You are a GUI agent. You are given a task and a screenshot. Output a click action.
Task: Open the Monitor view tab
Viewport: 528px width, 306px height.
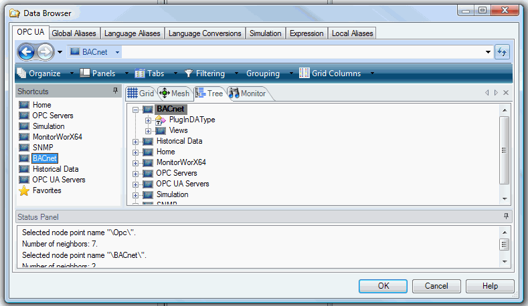pyautogui.click(x=248, y=94)
